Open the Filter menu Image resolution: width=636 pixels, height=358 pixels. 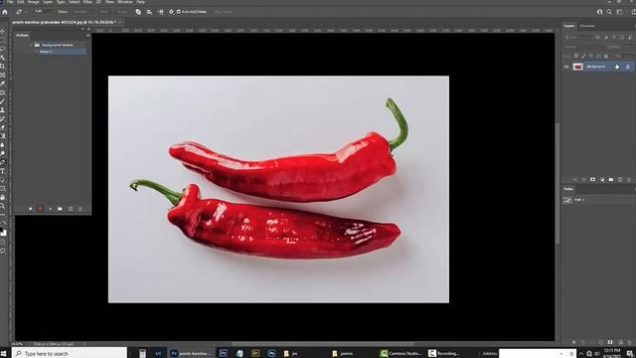[87, 2]
